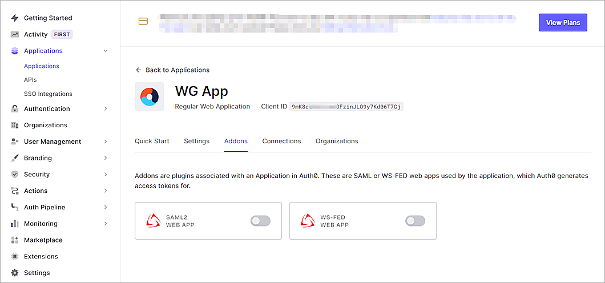
Task: Expand the Authentication menu chevron
Action: point(106,109)
